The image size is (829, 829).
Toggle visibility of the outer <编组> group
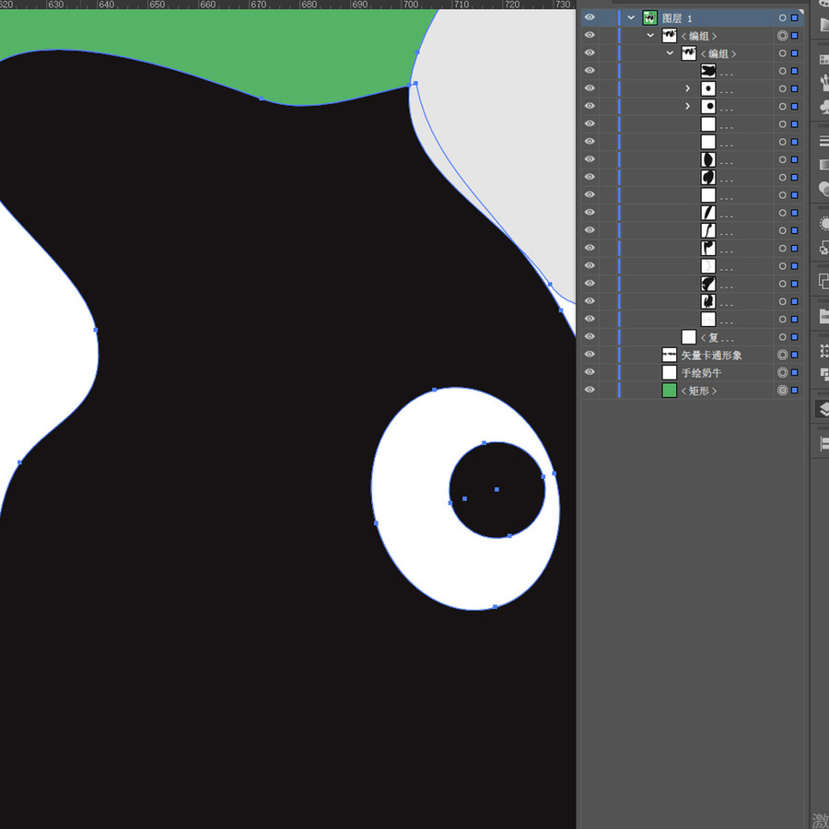point(590,35)
